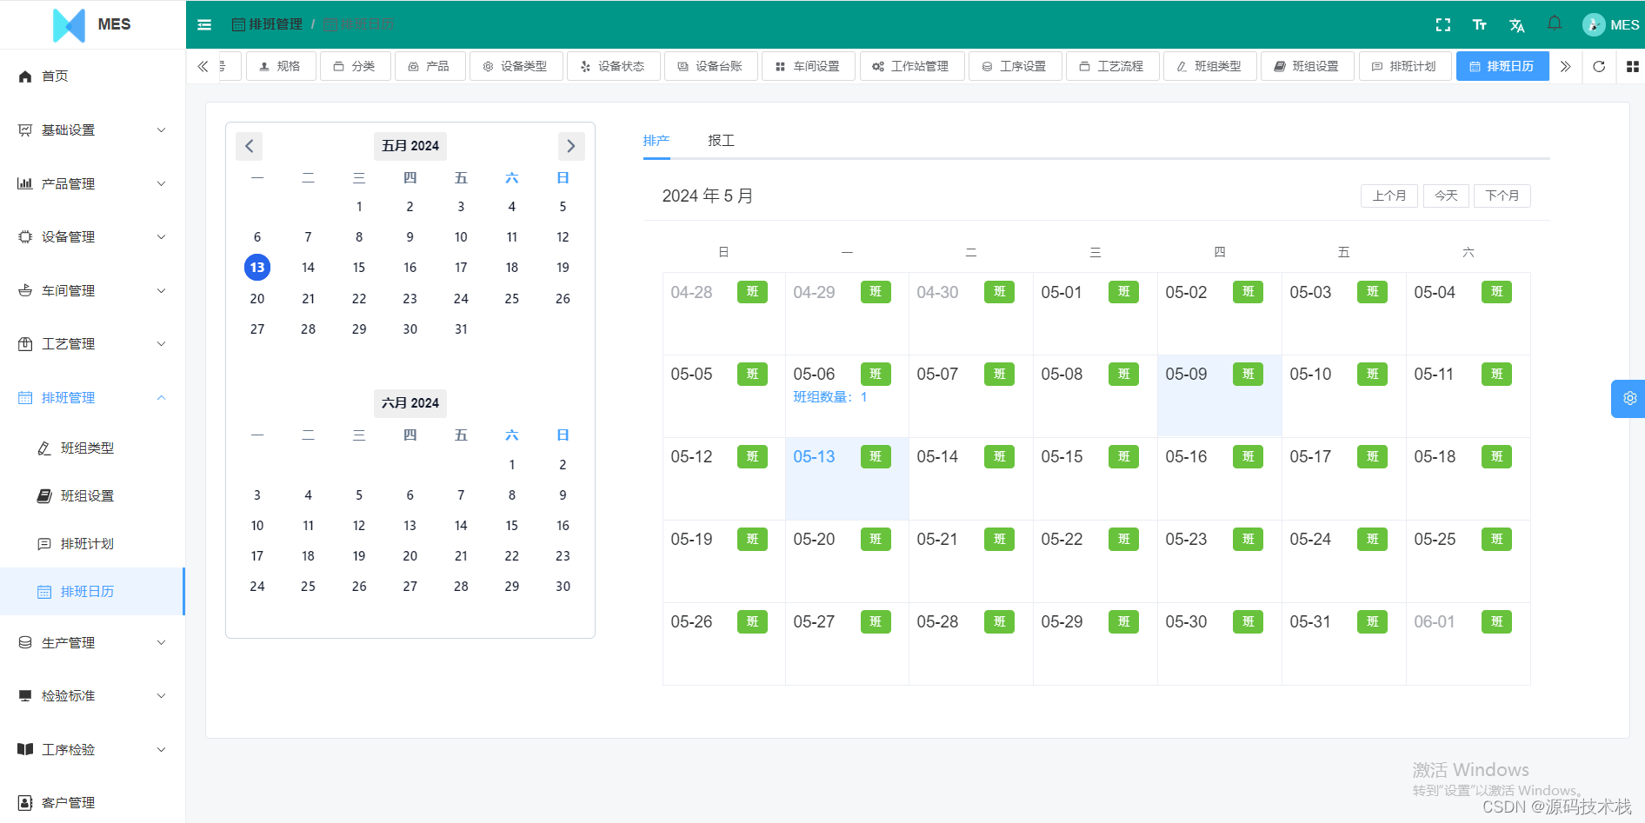Click the 班 badge on 06-01
The image size is (1645, 823).
pyautogui.click(x=1496, y=621)
